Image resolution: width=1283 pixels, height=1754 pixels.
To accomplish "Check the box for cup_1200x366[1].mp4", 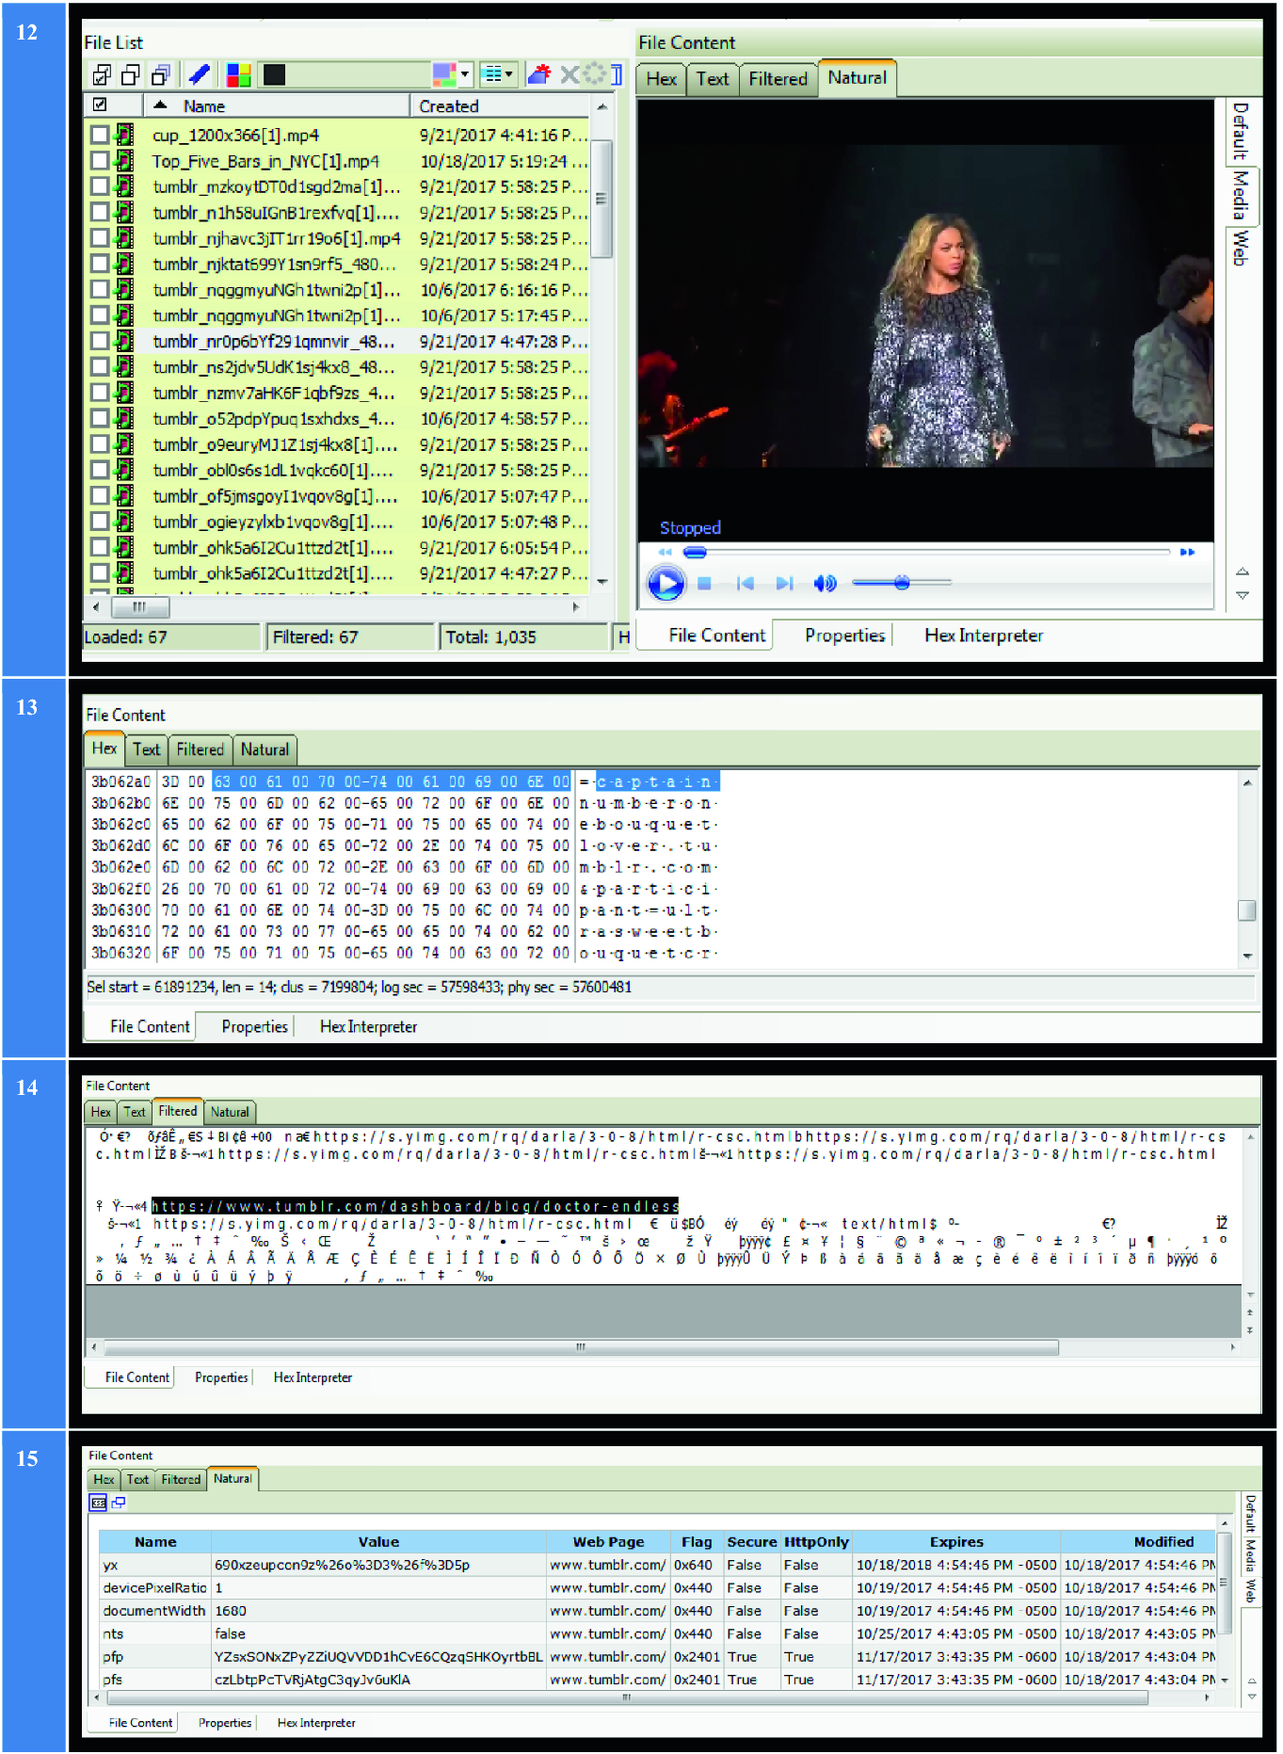I will [100, 135].
